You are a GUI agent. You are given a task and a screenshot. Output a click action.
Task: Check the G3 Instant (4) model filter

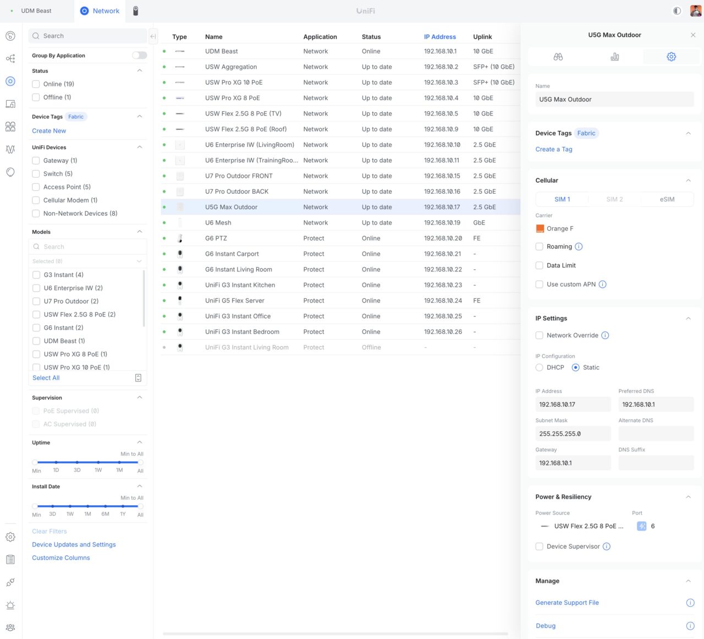pyautogui.click(x=36, y=275)
